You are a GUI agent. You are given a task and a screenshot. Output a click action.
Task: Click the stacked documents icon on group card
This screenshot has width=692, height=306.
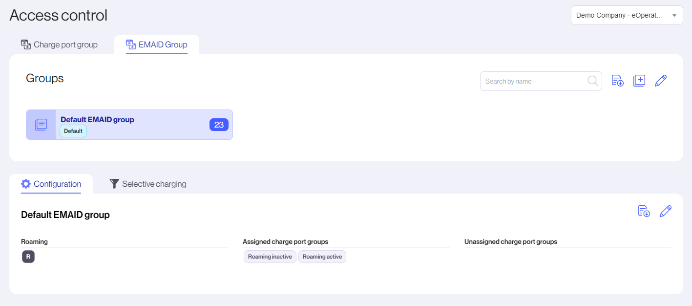point(41,125)
